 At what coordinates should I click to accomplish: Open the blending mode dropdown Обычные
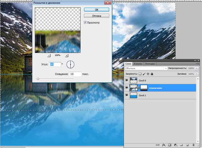click(146, 68)
